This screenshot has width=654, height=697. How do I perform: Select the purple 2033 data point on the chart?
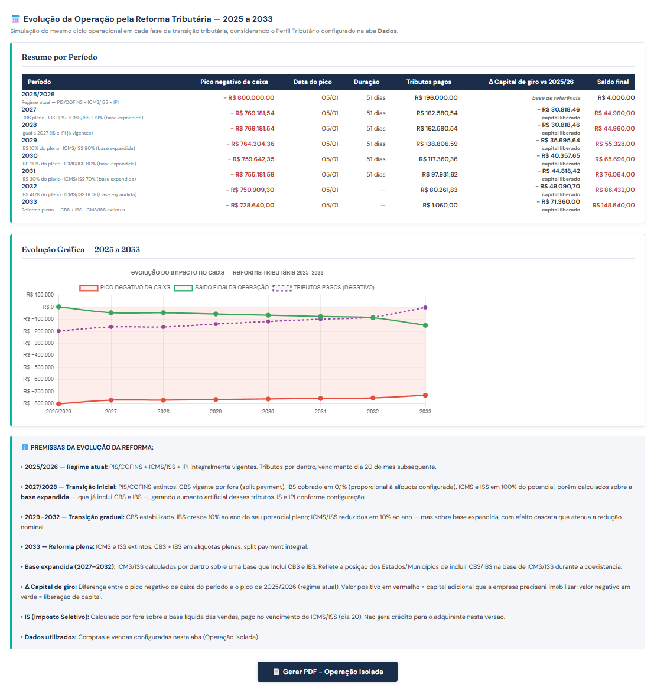click(425, 308)
